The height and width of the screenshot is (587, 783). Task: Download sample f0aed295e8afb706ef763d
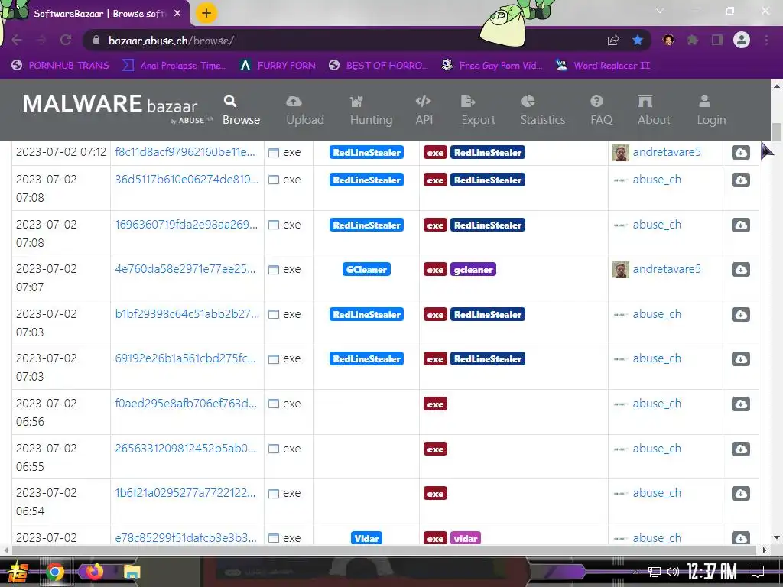(x=740, y=404)
